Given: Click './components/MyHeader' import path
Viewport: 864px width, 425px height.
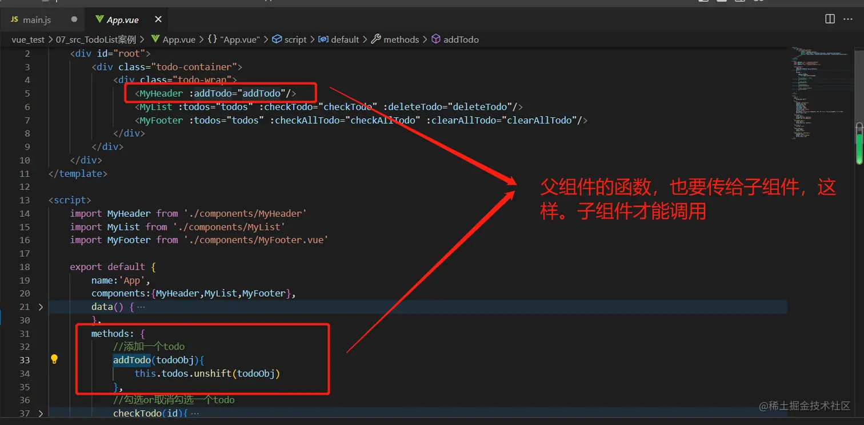Looking at the screenshot, I should coord(245,213).
